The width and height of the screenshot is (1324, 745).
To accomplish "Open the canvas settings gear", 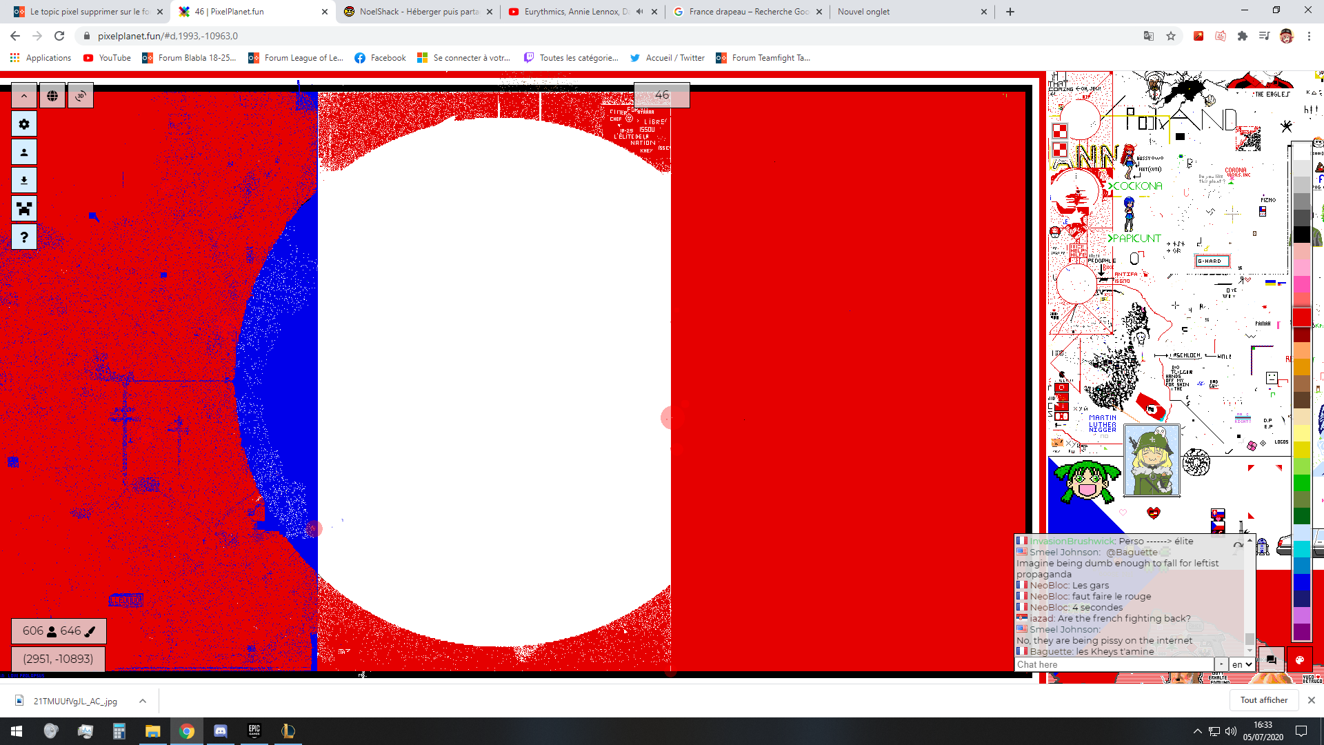I will pyautogui.click(x=24, y=124).
